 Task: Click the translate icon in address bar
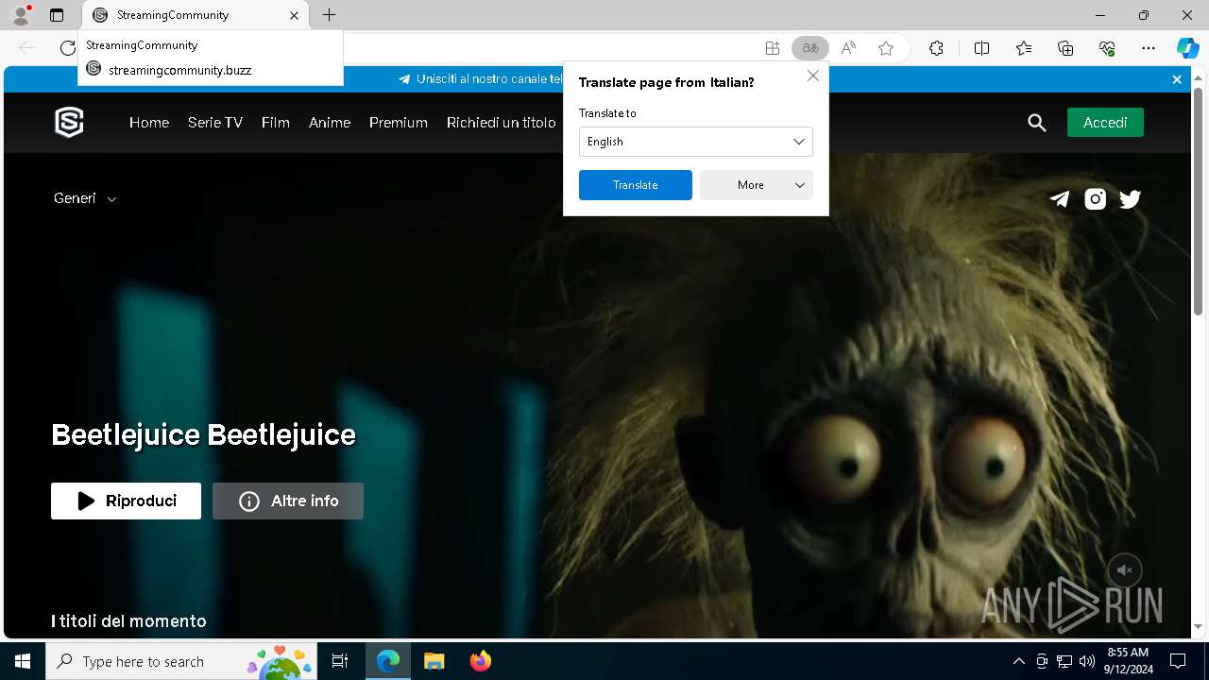[x=809, y=48]
